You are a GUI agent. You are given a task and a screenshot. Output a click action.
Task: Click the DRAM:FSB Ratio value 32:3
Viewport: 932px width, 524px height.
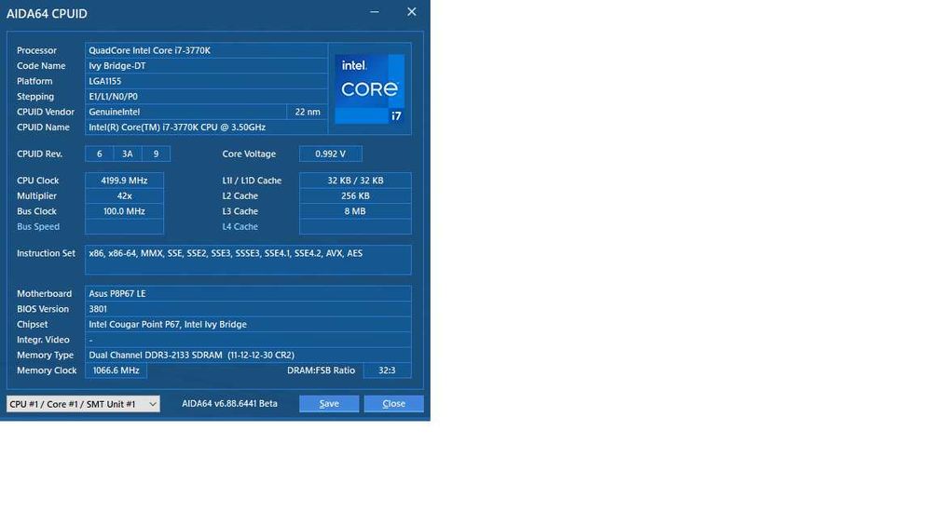(x=387, y=370)
